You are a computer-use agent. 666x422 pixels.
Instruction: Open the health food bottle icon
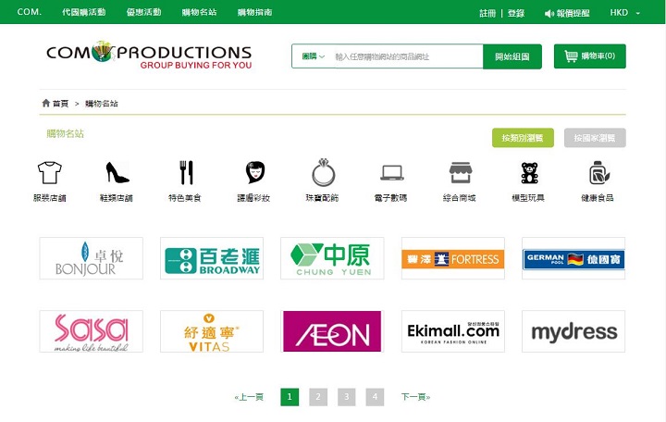598,172
